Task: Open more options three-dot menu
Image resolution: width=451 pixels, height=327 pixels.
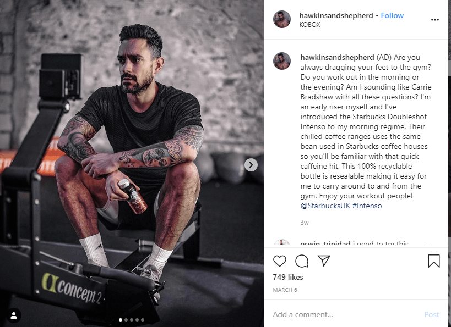Action: [x=435, y=20]
